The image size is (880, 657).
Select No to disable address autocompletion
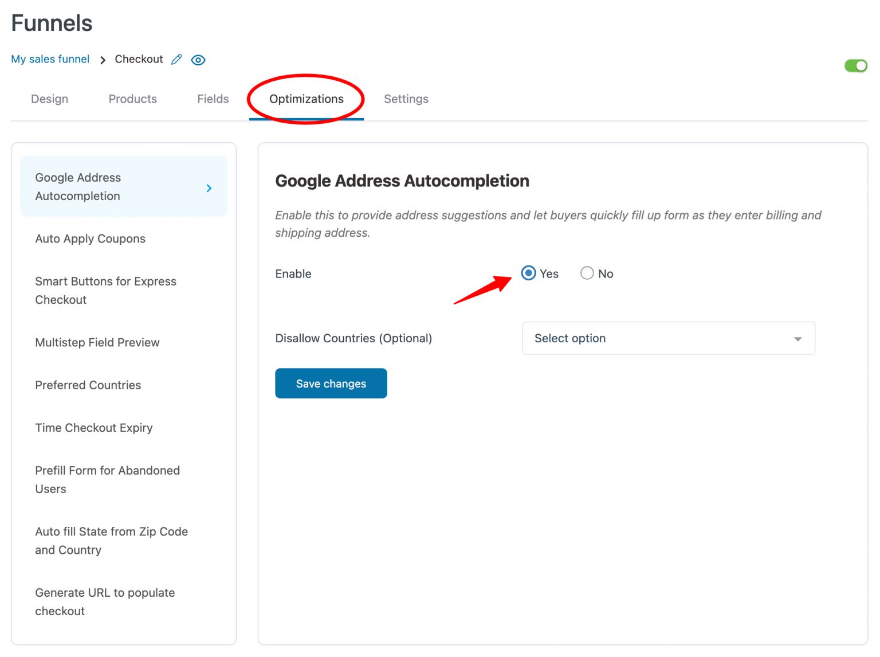587,273
